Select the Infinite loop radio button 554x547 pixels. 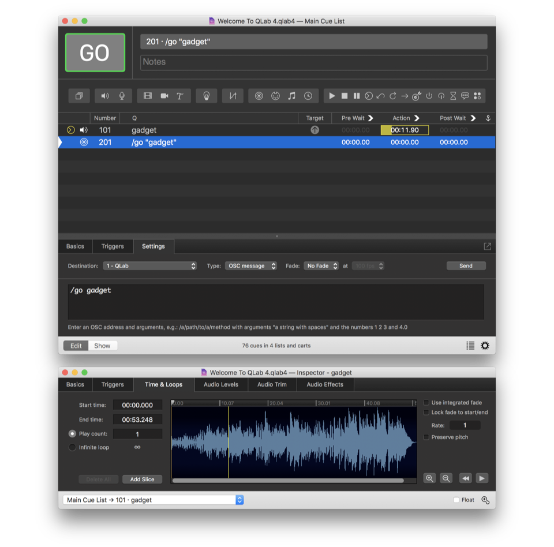(x=72, y=447)
